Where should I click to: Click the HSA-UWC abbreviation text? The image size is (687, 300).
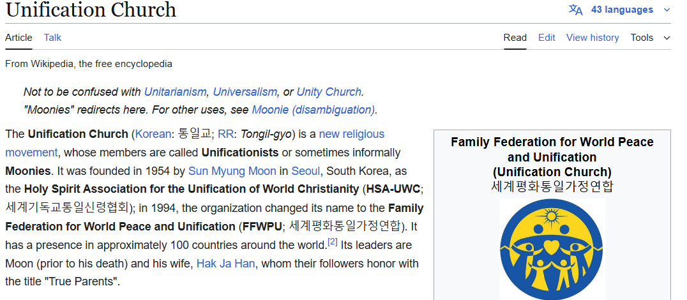coord(393,189)
